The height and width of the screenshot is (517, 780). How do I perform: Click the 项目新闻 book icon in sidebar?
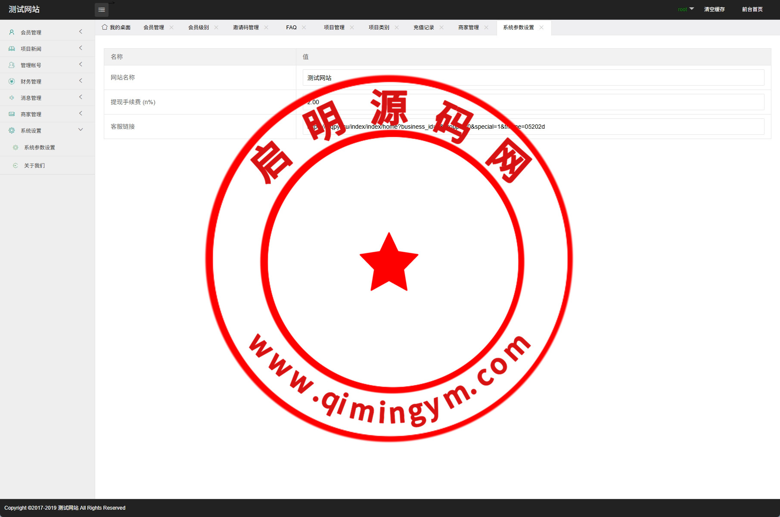(x=12, y=49)
